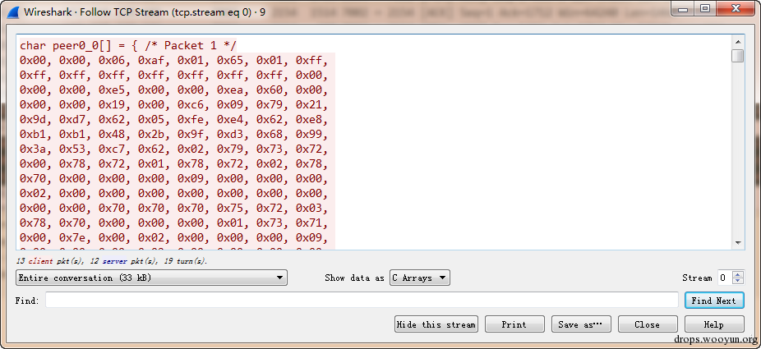Click the vertical scrollbar thumb
Viewport: 761px width, 349px height.
[x=738, y=56]
